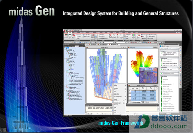Click Tile Horizontally
The image size is (193, 133).
tap(152, 35)
